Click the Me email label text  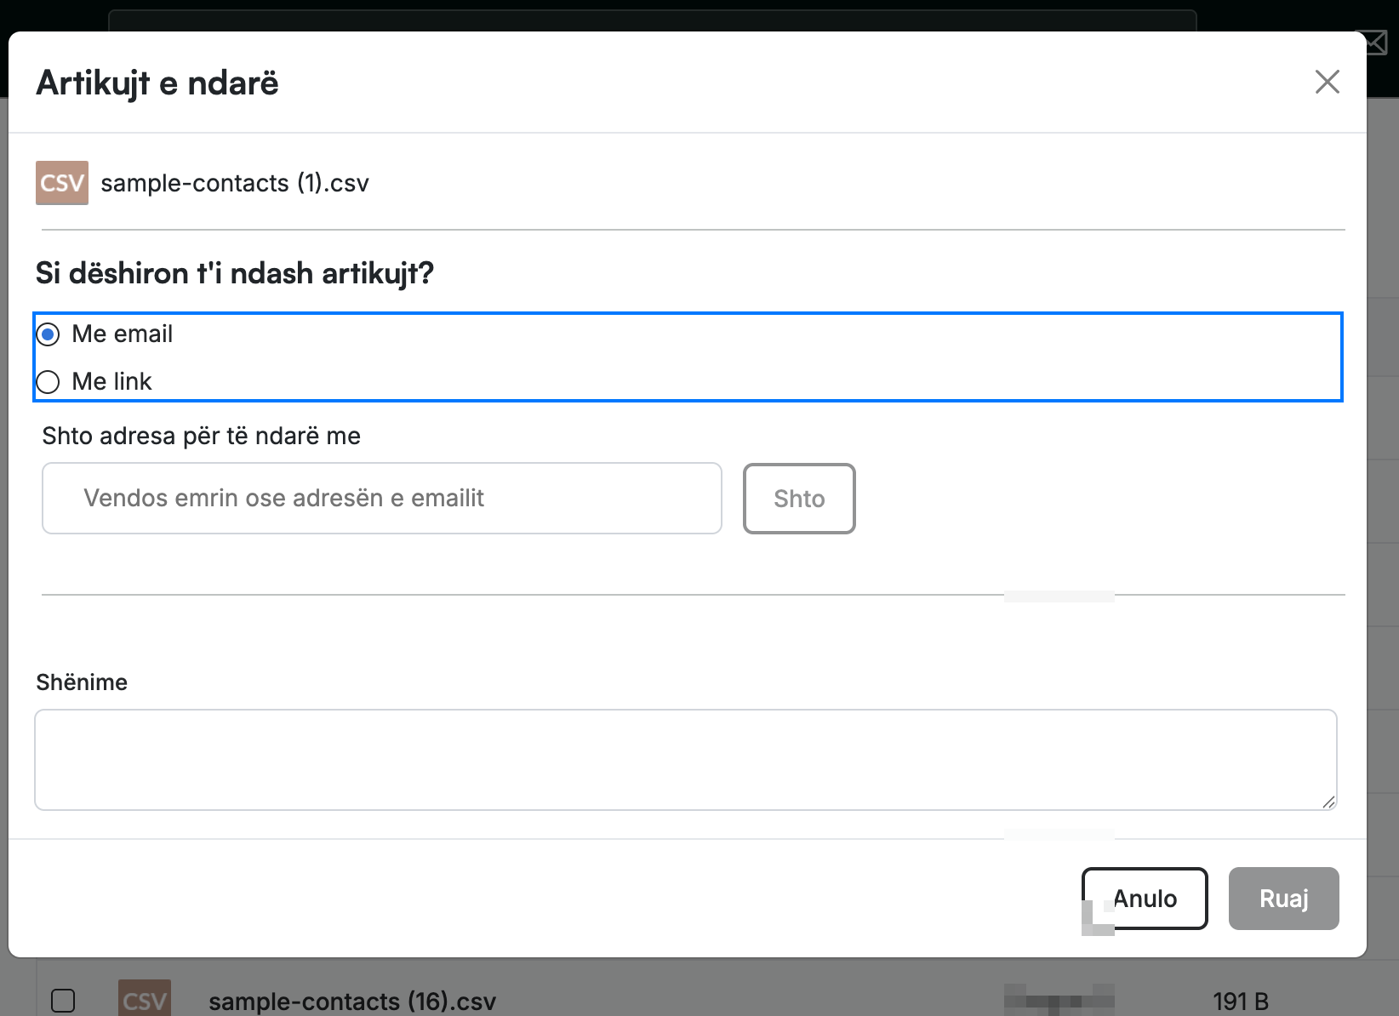click(x=123, y=334)
